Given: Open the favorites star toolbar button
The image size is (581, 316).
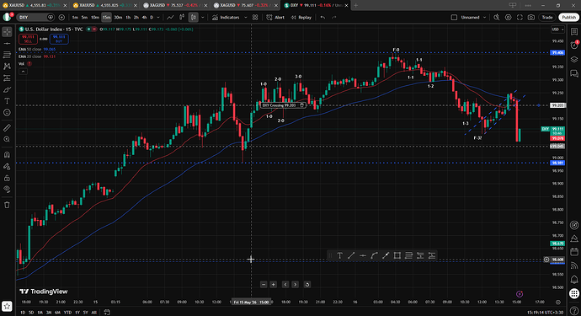Looking at the screenshot, I should coord(7,306).
